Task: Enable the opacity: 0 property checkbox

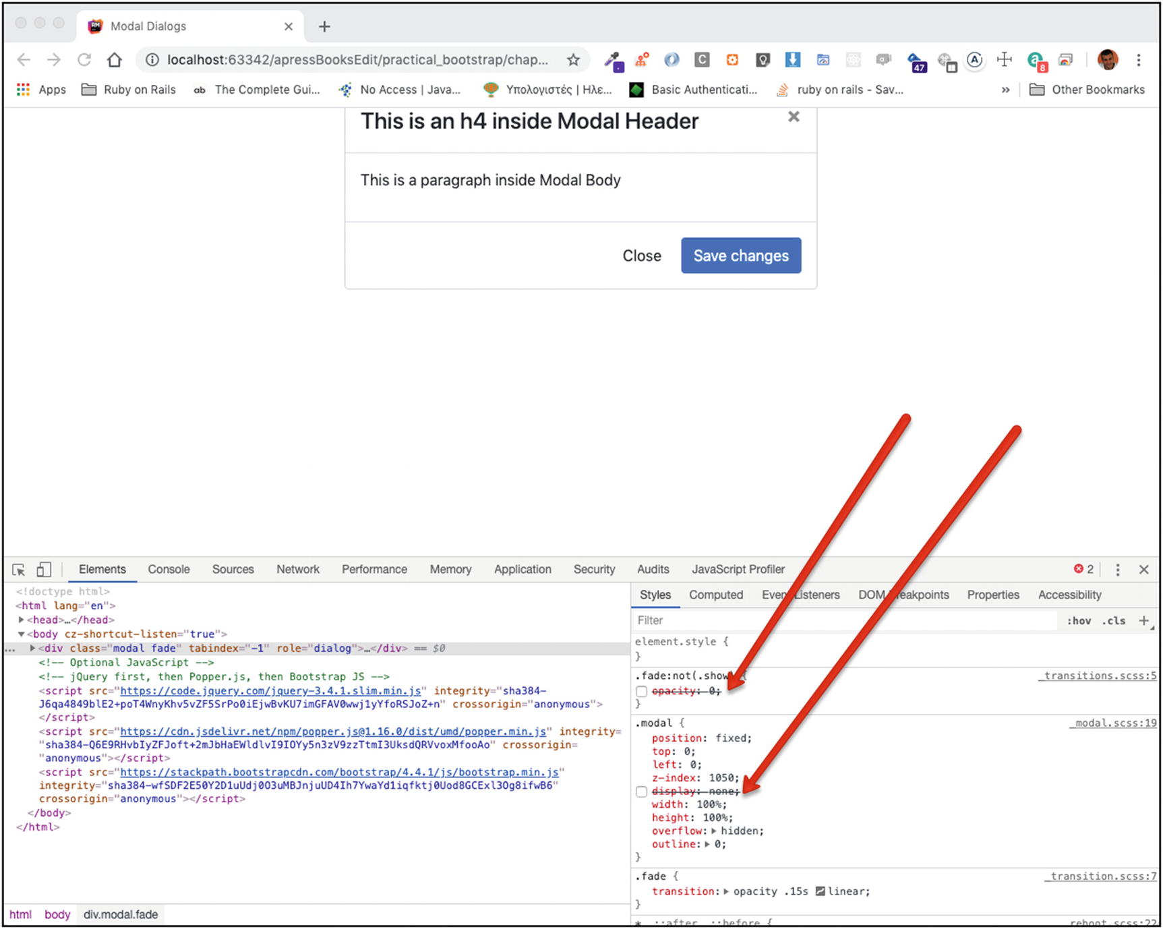Action: [x=641, y=692]
